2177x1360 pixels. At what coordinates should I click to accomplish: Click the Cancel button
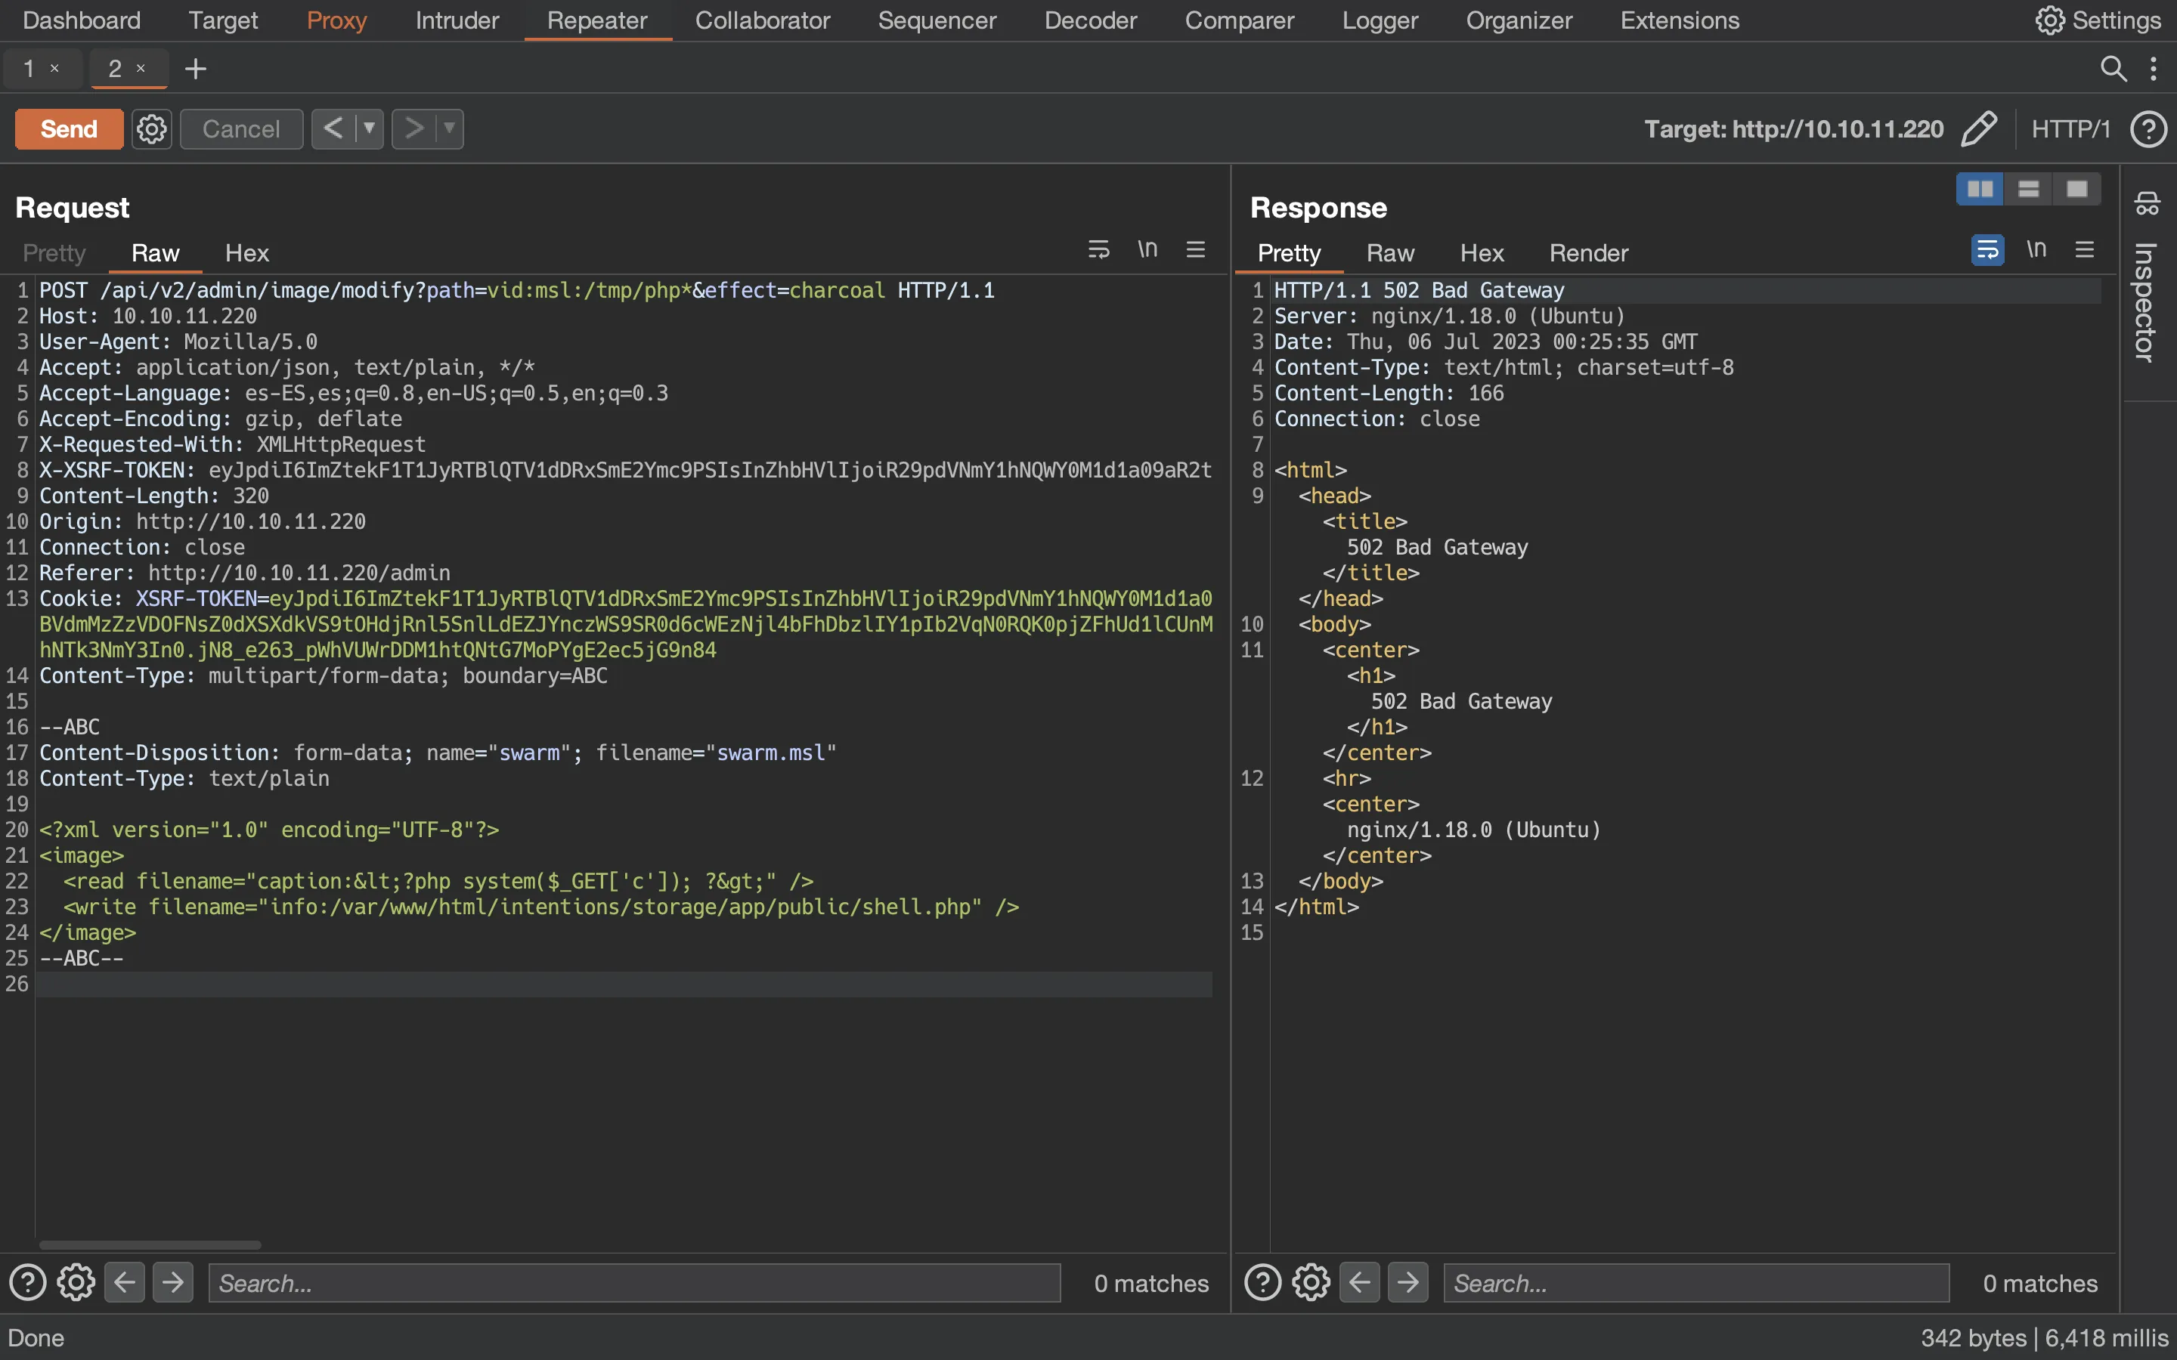(x=241, y=128)
